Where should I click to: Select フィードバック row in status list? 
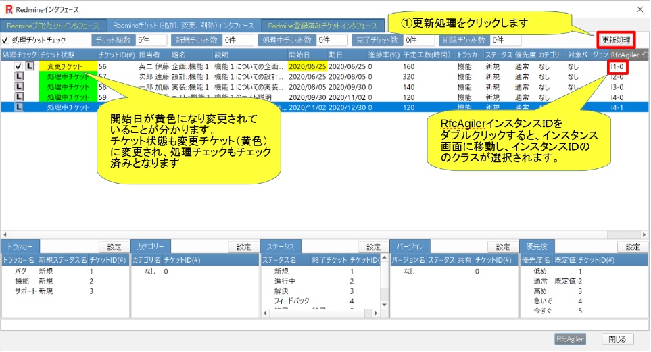click(320, 301)
